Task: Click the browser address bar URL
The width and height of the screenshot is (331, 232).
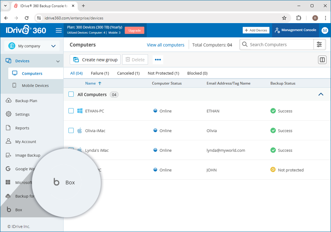Action: [x=74, y=18]
